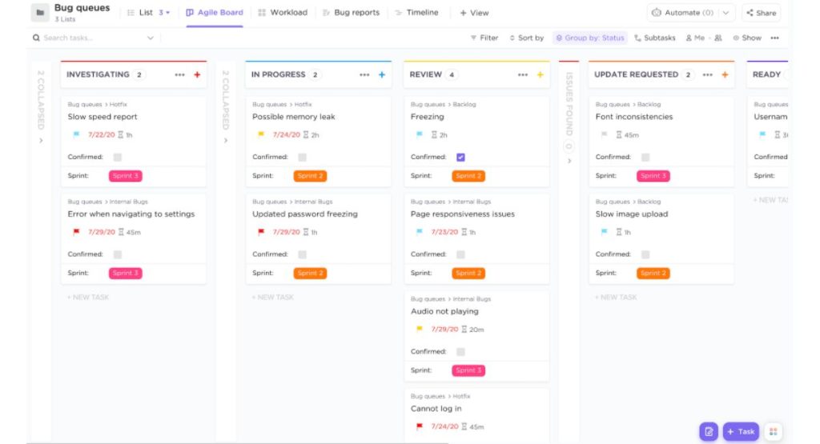The width and height of the screenshot is (820, 444).
Task: Check Confirmed on Slow speed report card
Action: [x=118, y=157]
